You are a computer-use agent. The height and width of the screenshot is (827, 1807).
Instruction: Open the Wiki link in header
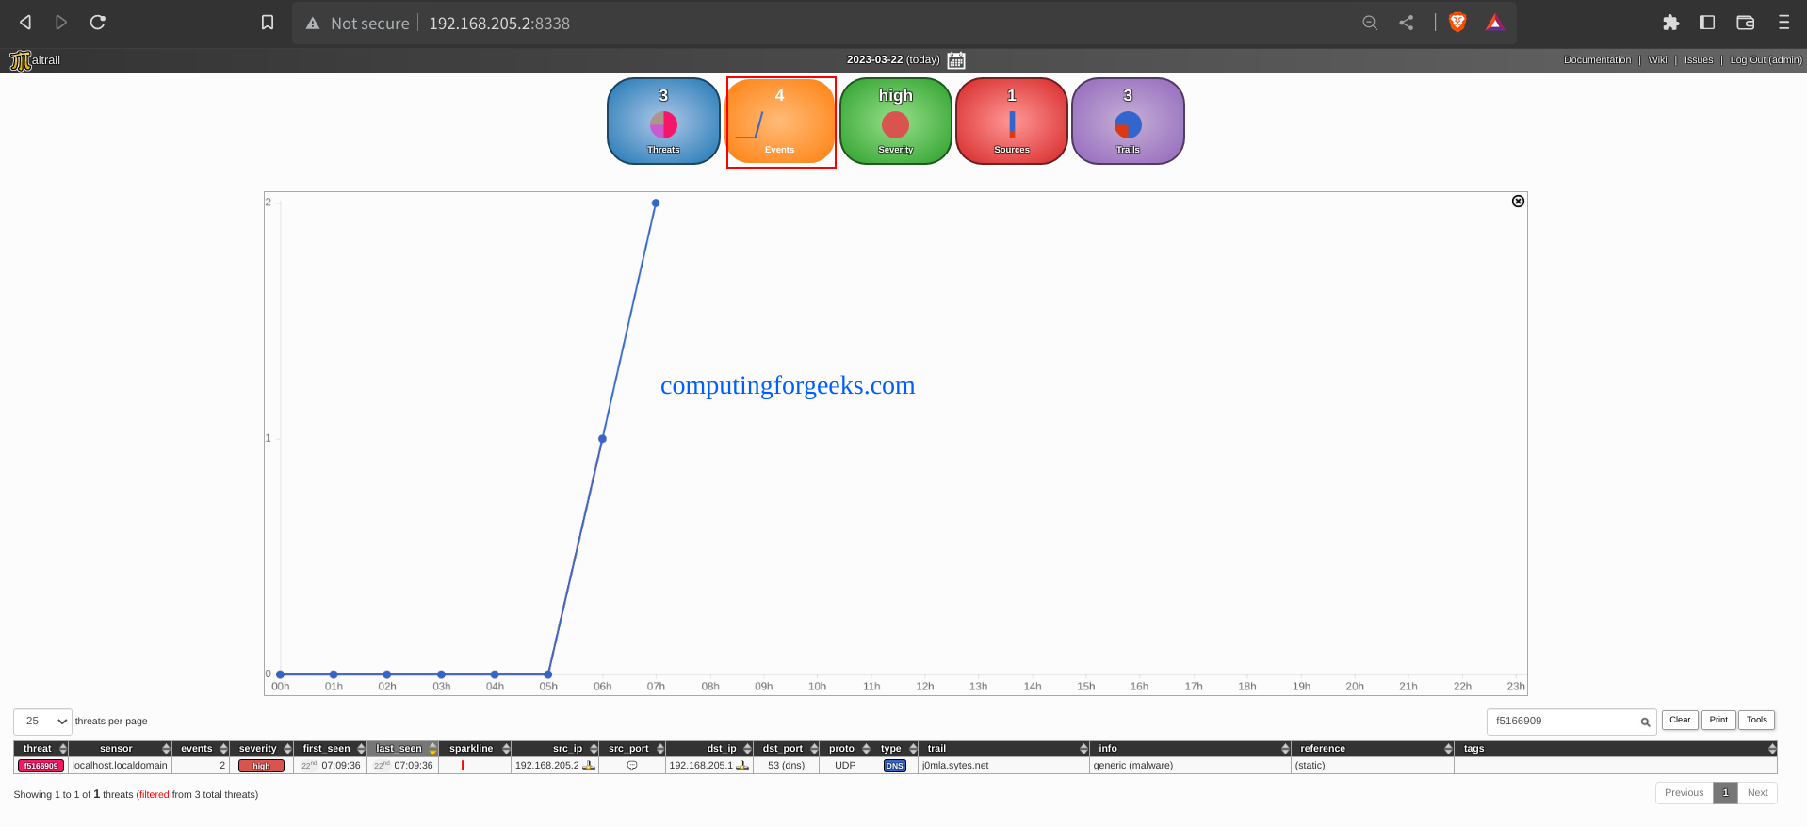click(1657, 60)
